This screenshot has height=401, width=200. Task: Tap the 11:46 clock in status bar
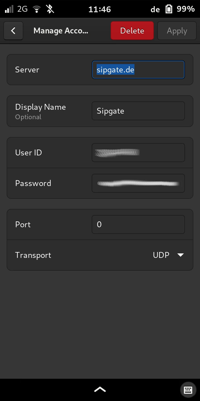point(99,9)
